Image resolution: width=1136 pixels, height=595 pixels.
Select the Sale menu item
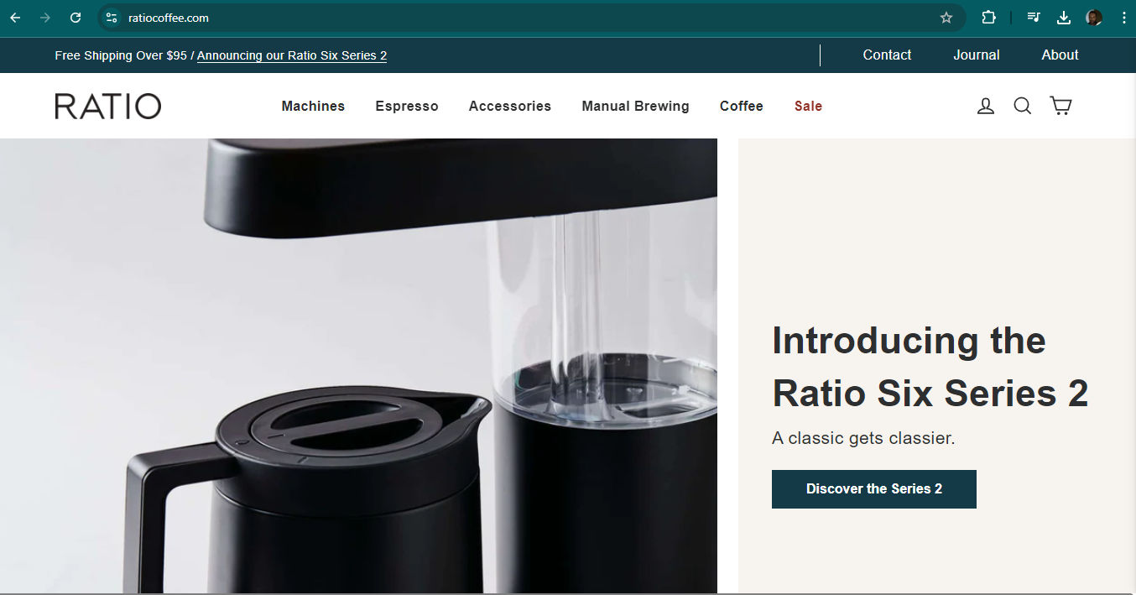(808, 106)
